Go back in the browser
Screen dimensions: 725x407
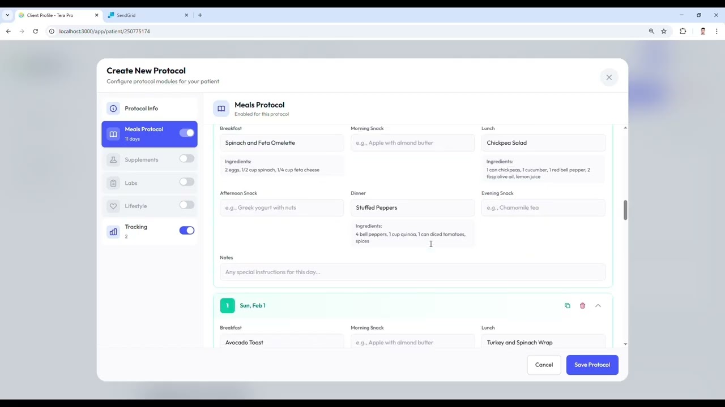click(8, 31)
